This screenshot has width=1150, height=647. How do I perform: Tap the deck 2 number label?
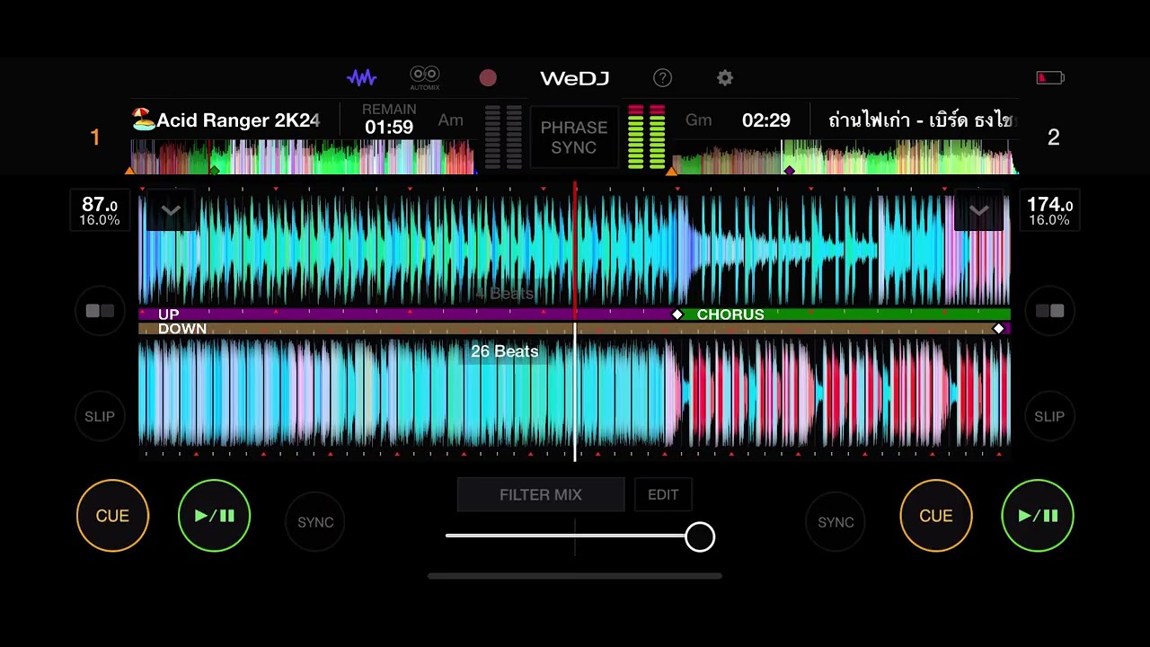[1054, 137]
